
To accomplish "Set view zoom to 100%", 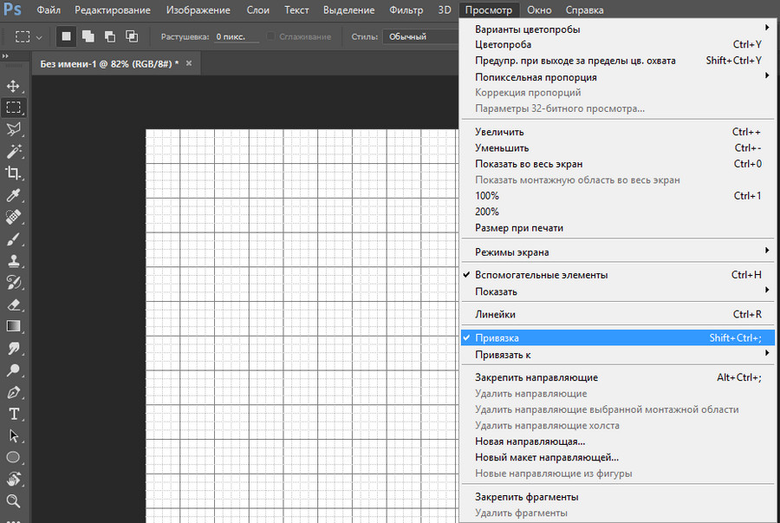I will pos(618,195).
